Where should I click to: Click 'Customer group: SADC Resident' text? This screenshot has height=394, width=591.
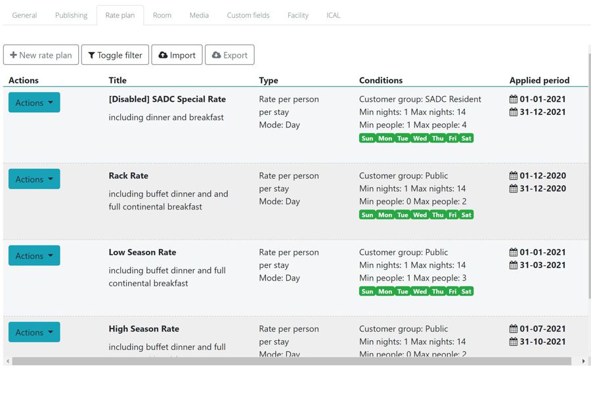(420, 99)
